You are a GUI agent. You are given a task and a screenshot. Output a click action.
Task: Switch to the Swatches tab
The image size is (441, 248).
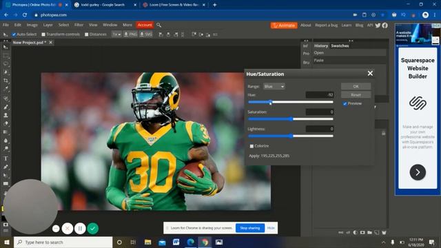[x=340, y=46]
